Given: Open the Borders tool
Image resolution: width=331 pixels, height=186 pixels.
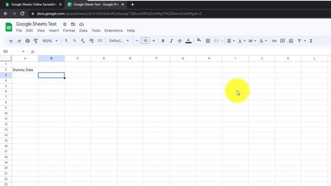Looking at the screenshot, I should (208, 41).
